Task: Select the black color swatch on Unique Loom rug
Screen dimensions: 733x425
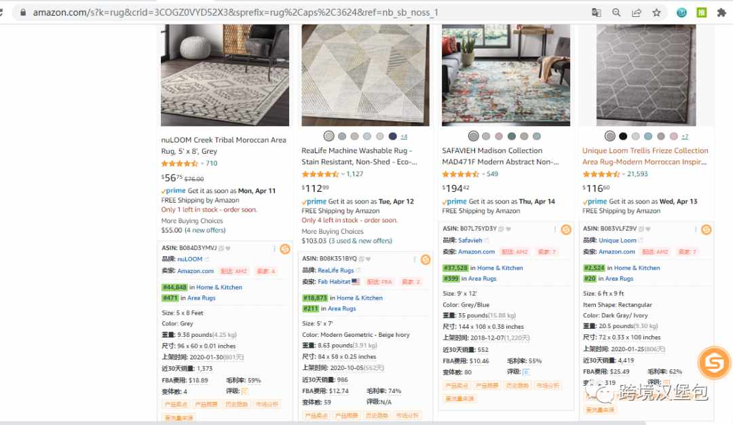Action: pos(622,136)
